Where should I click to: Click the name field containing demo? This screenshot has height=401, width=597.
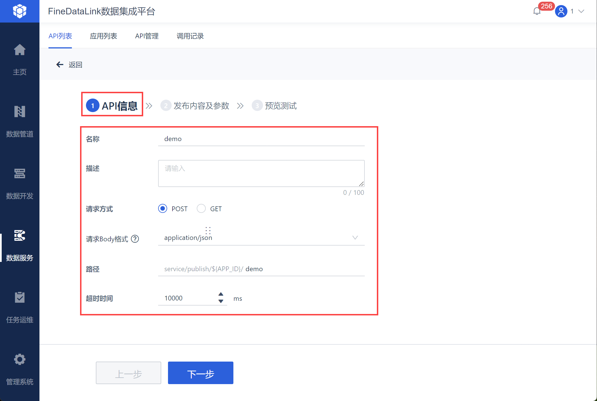[261, 139]
